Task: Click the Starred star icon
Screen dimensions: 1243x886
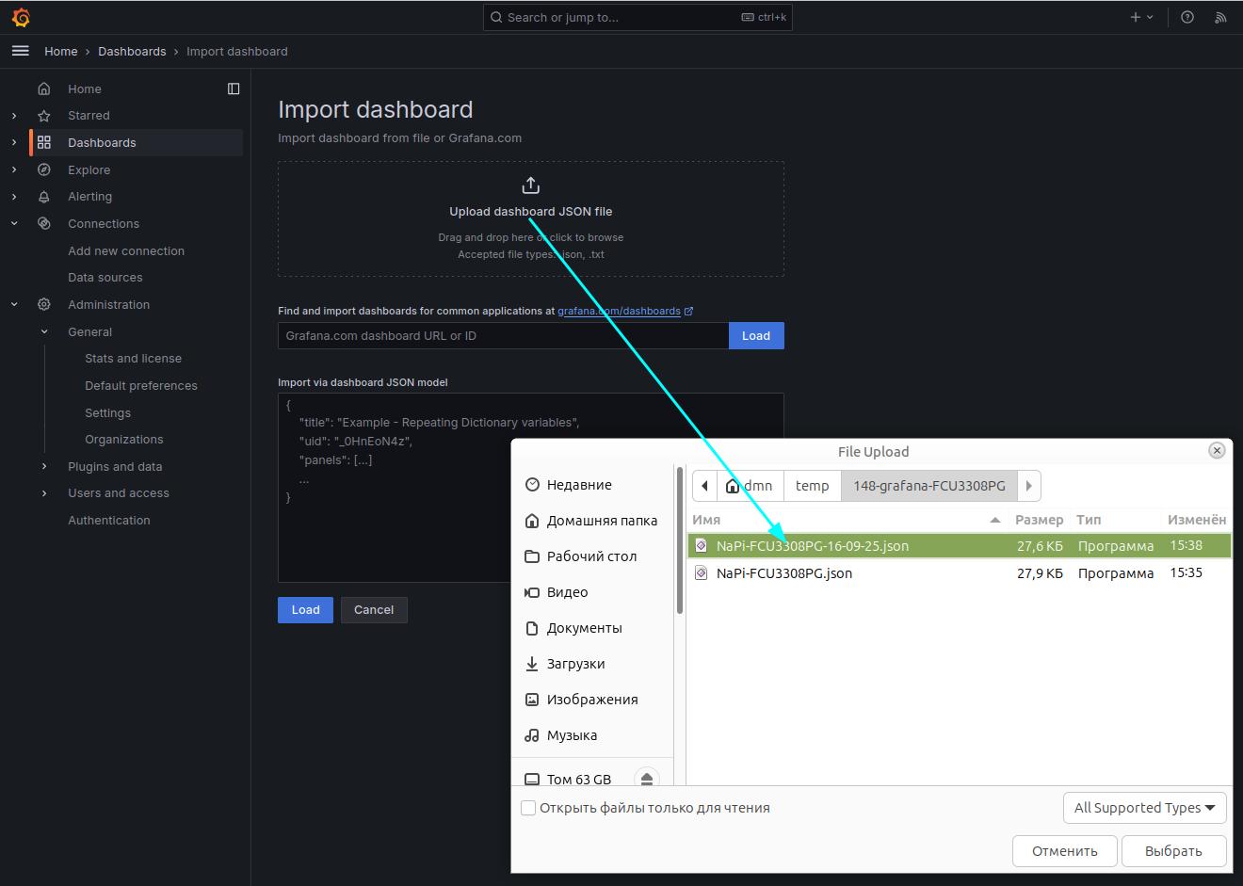Action: tap(43, 116)
